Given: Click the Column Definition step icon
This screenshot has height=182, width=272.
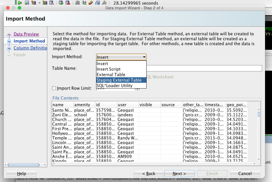Looking at the screenshot, I should [x=9, y=48].
